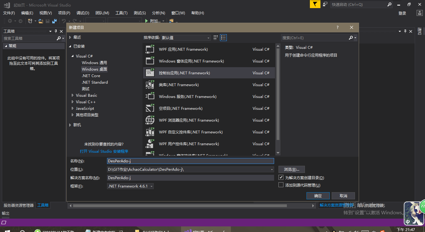Viewport: 425px width, 232px height.
Task: Click search magnifier in new project dialog
Action: pos(351,38)
